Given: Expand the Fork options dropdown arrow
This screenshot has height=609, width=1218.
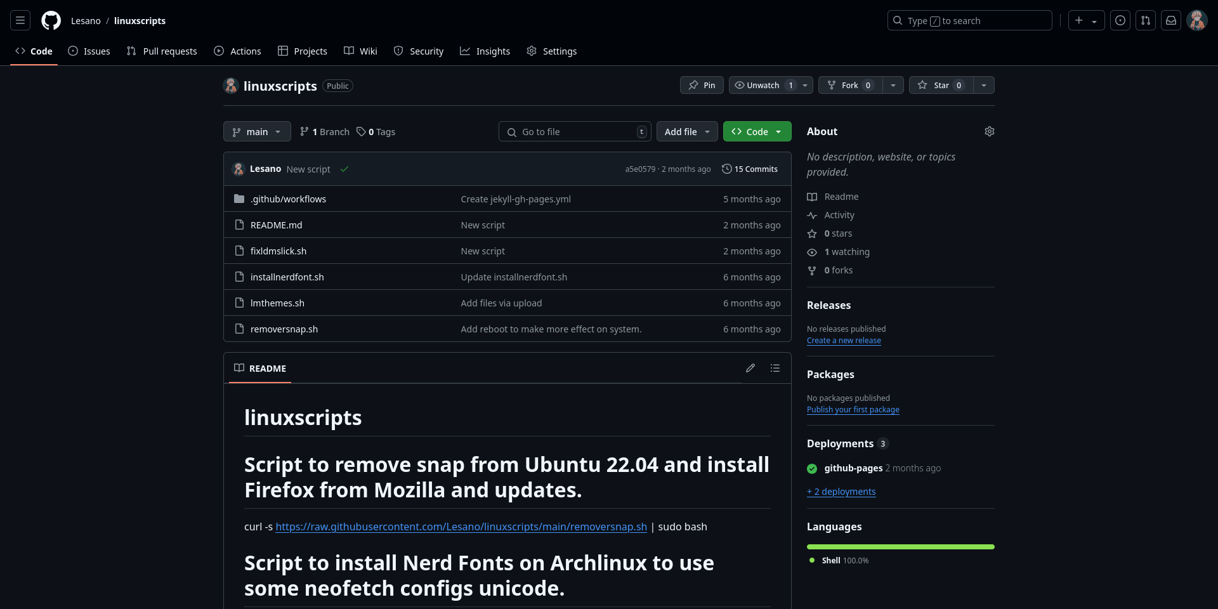Looking at the screenshot, I should pyautogui.click(x=893, y=85).
